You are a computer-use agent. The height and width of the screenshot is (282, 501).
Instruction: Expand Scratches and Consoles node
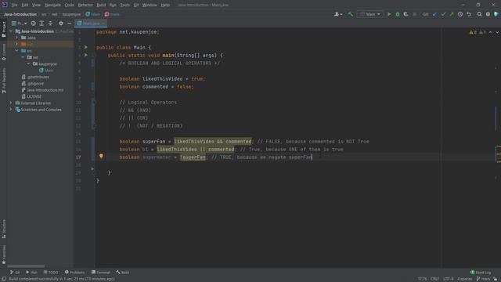11,110
